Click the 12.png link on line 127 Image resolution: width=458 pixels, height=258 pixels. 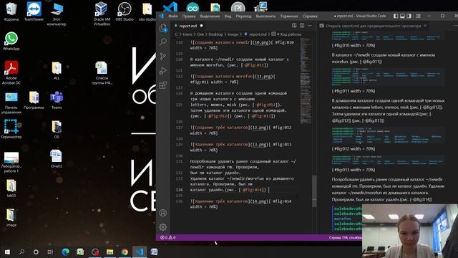click(x=259, y=128)
